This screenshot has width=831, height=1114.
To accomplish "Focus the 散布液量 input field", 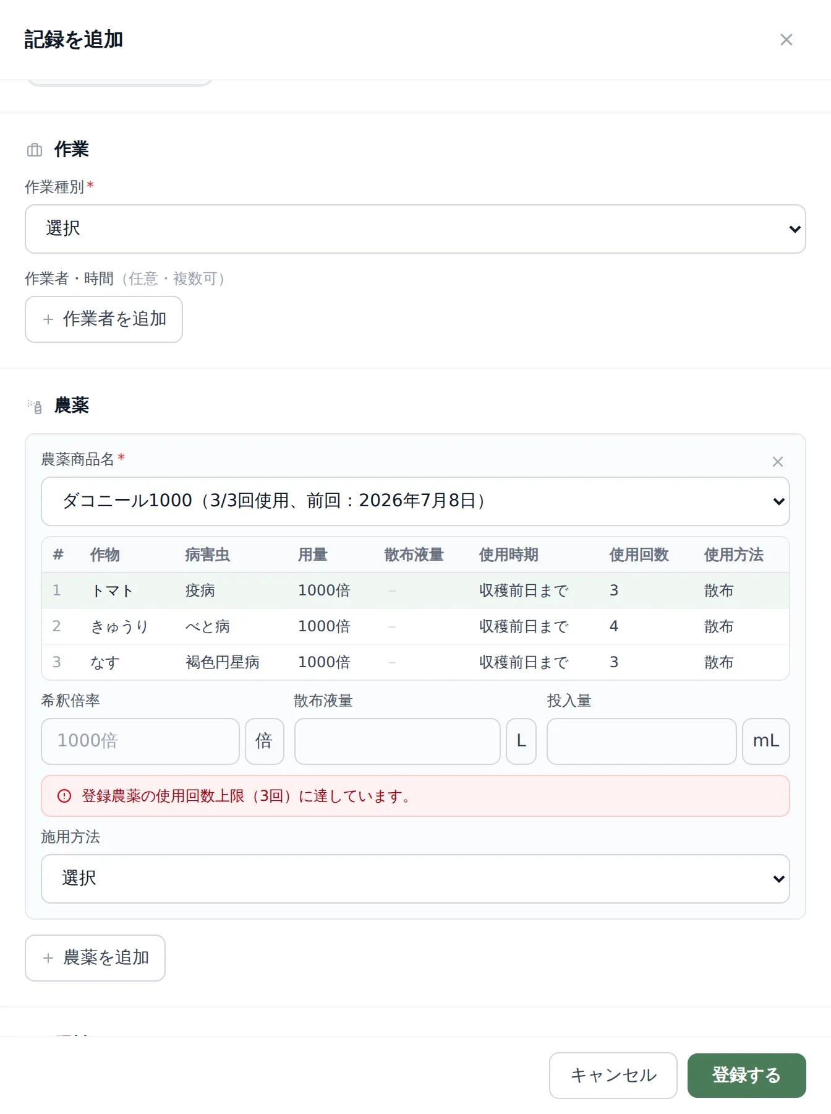I will click(x=398, y=741).
